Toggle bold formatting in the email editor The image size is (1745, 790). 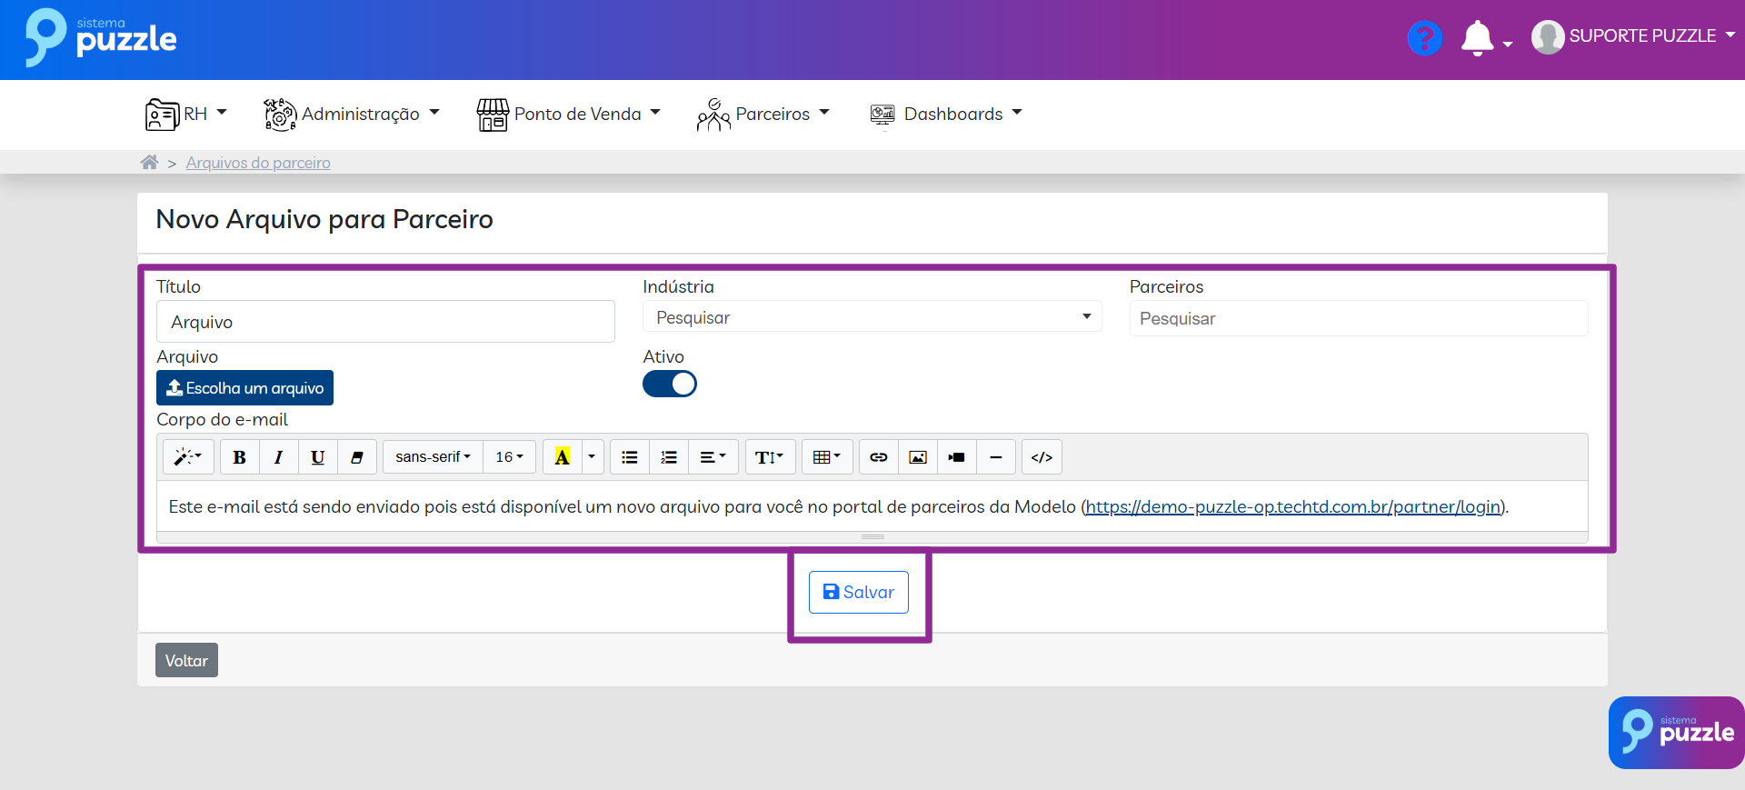(239, 457)
